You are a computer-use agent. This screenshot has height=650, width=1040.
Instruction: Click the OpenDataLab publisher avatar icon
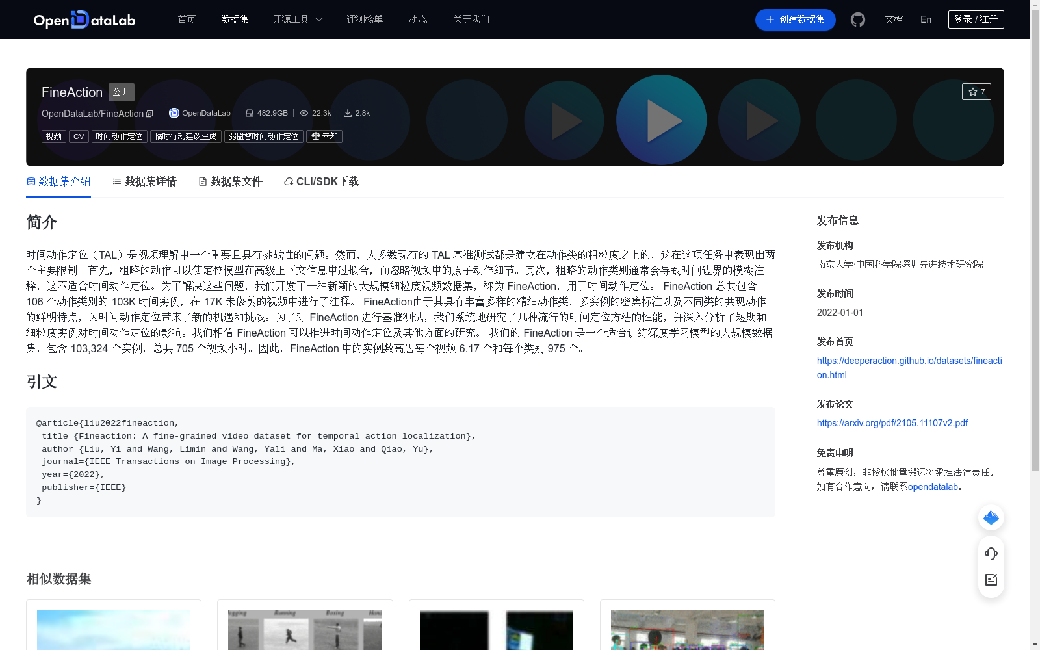174,113
